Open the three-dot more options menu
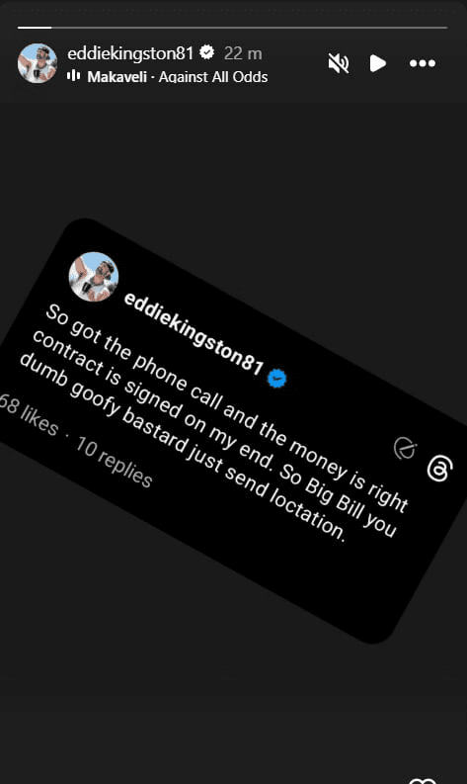 click(423, 63)
